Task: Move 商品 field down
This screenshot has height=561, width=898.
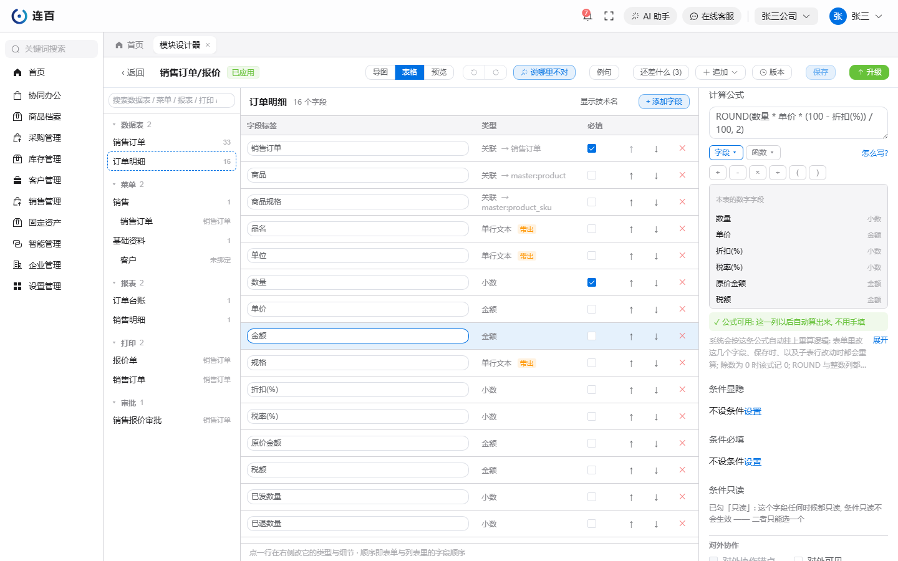Action: [x=656, y=175]
